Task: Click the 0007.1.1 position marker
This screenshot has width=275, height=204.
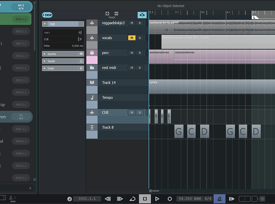Action: point(21,44)
